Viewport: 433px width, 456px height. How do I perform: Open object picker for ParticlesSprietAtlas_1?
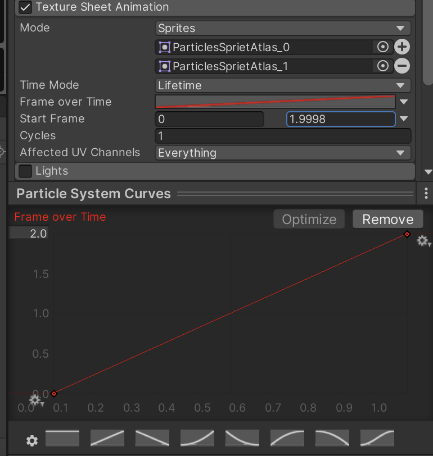pyautogui.click(x=383, y=66)
